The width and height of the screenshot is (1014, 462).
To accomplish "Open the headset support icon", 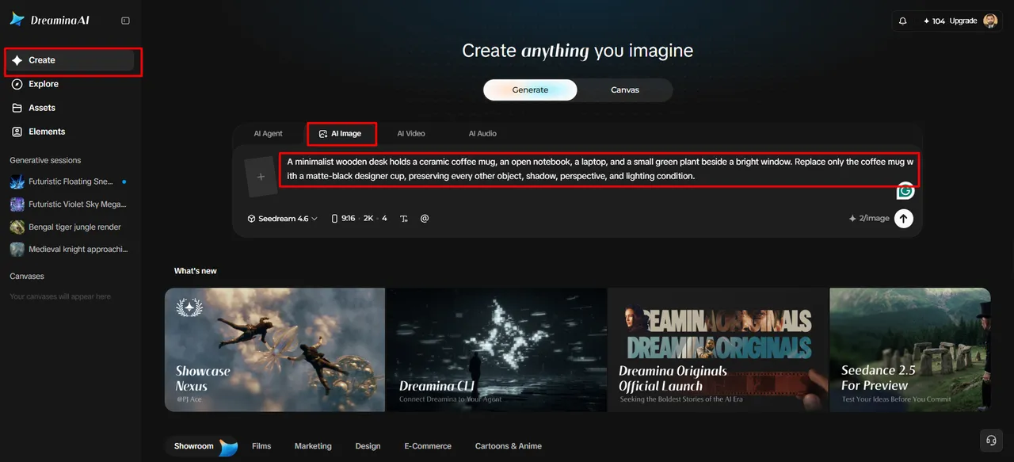I will (990, 441).
